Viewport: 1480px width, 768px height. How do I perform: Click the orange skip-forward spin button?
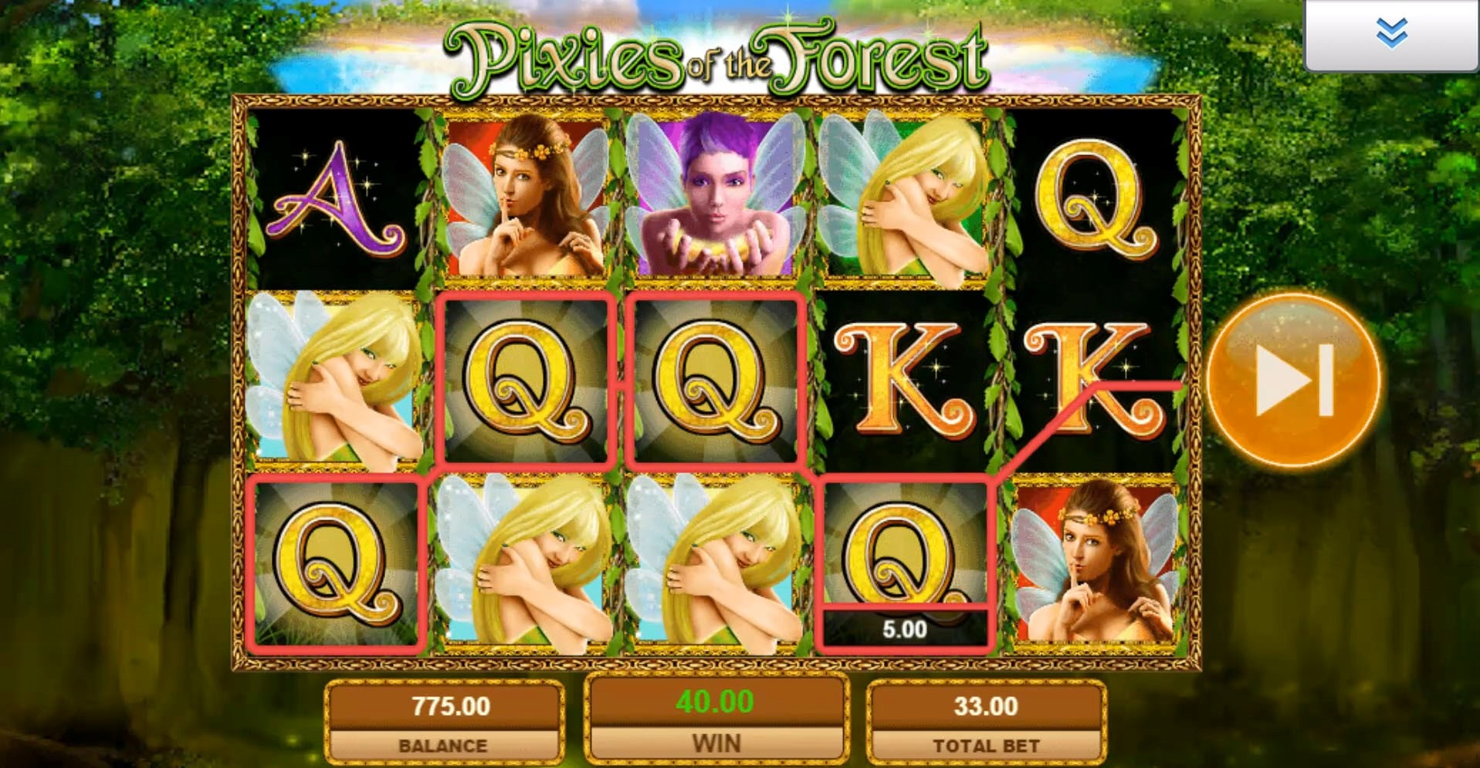1293,380
